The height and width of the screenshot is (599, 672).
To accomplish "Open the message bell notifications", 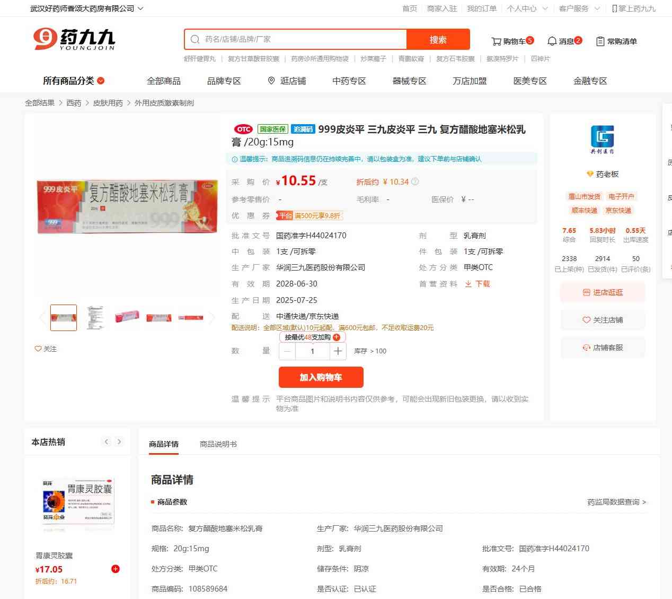I will 552,41.
